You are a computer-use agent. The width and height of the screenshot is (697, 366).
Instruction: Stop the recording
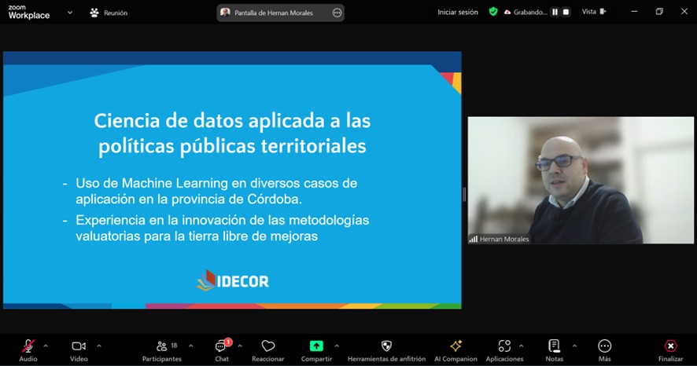click(566, 12)
